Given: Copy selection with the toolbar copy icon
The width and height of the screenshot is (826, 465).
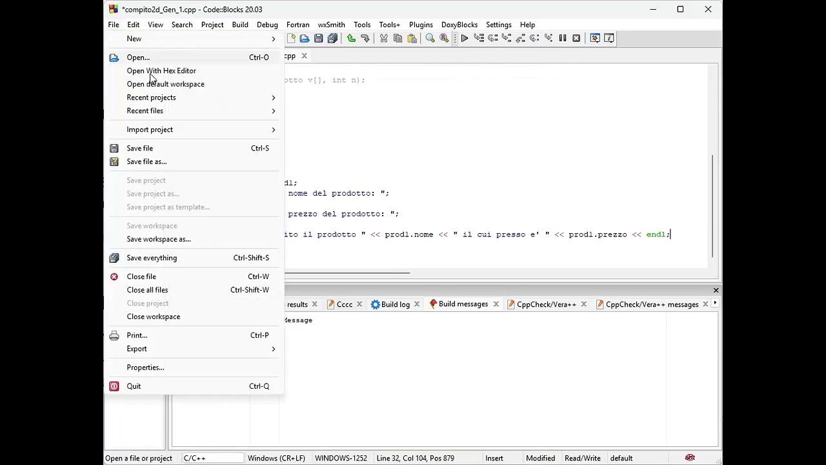Looking at the screenshot, I should 398,39.
